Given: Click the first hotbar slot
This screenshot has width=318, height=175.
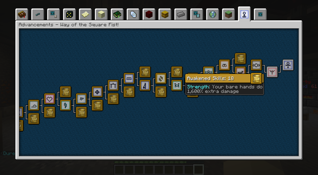Looking at the screenshot, I should pyautogui.click(x=119, y=170).
